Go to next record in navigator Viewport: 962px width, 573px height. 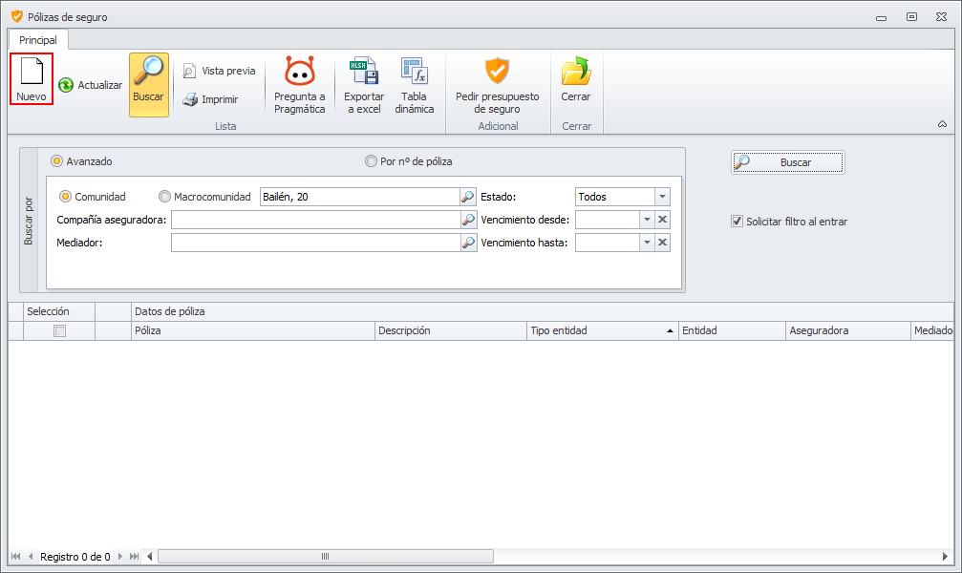(x=120, y=557)
